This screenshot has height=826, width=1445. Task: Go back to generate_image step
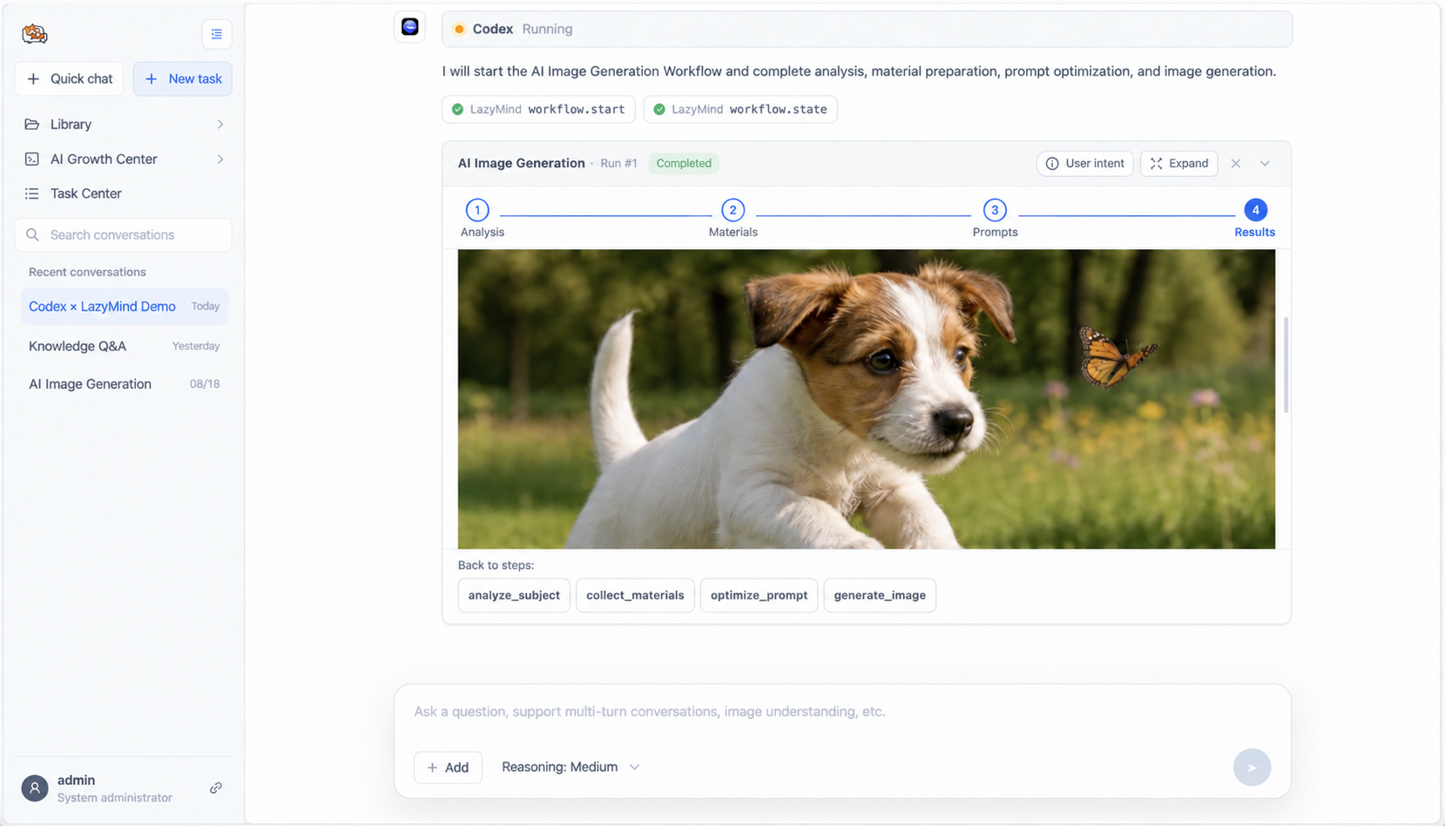[x=880, y=596]
